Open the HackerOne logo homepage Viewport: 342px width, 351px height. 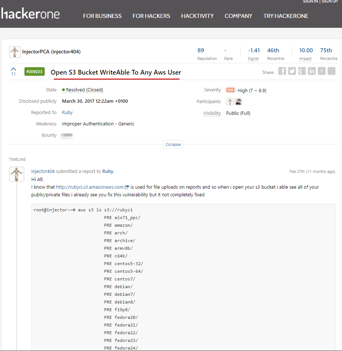(x=30, y=14)
